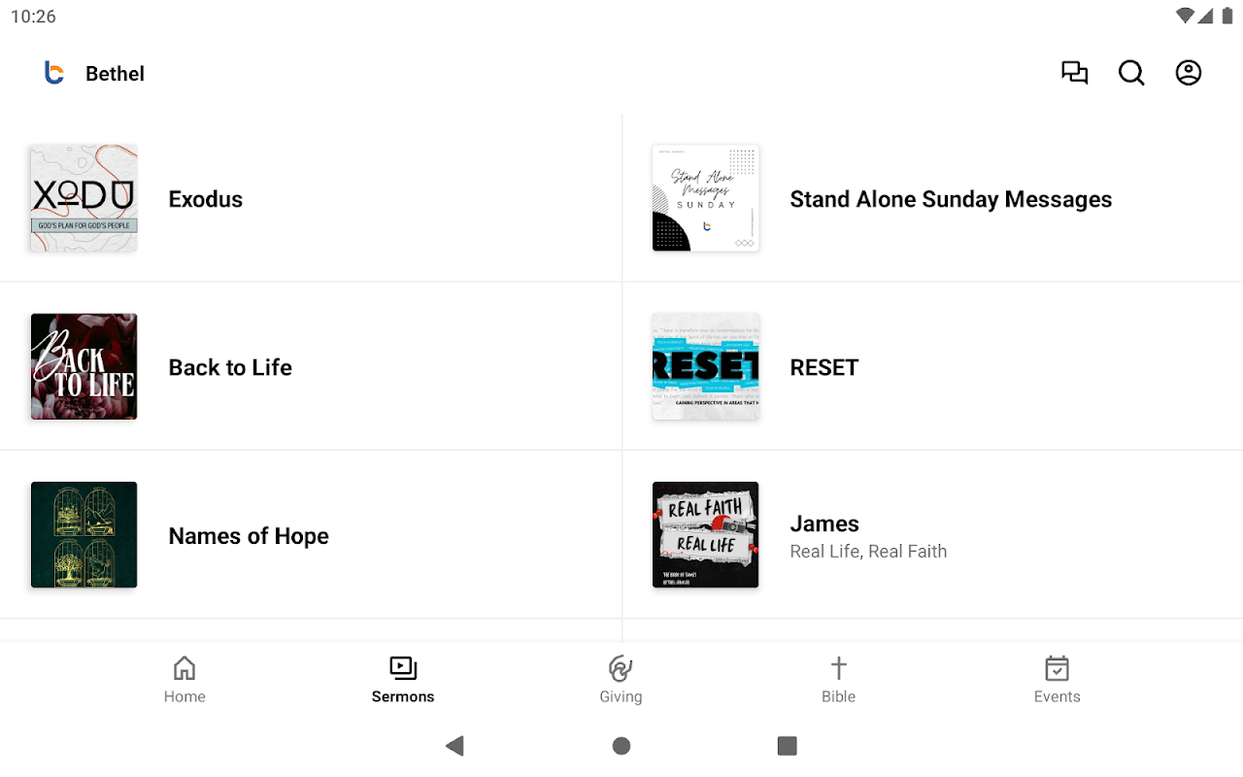Open the RESET series cover image
The width and height of the screenshot is (1243, 777).
pyautogui.click(x=706, y=366)
